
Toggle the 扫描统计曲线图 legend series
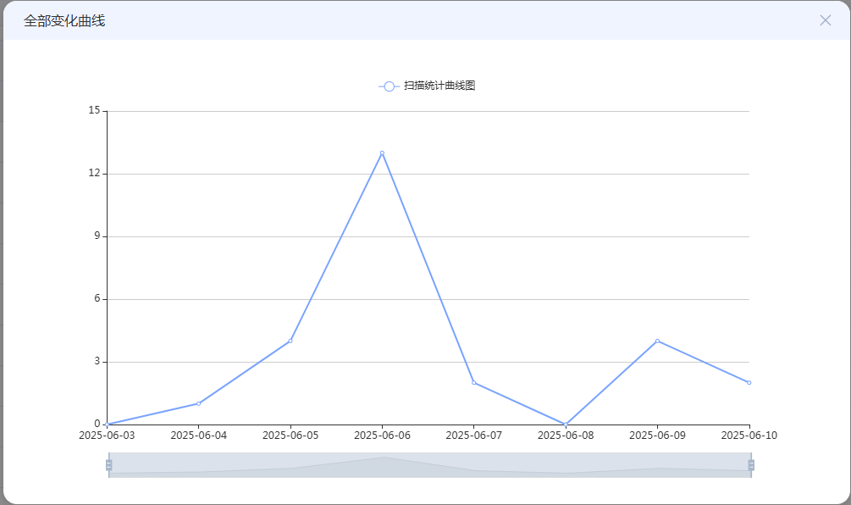pyautogui.click(x=427, y=86)
